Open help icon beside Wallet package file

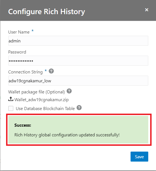point(69,91)
